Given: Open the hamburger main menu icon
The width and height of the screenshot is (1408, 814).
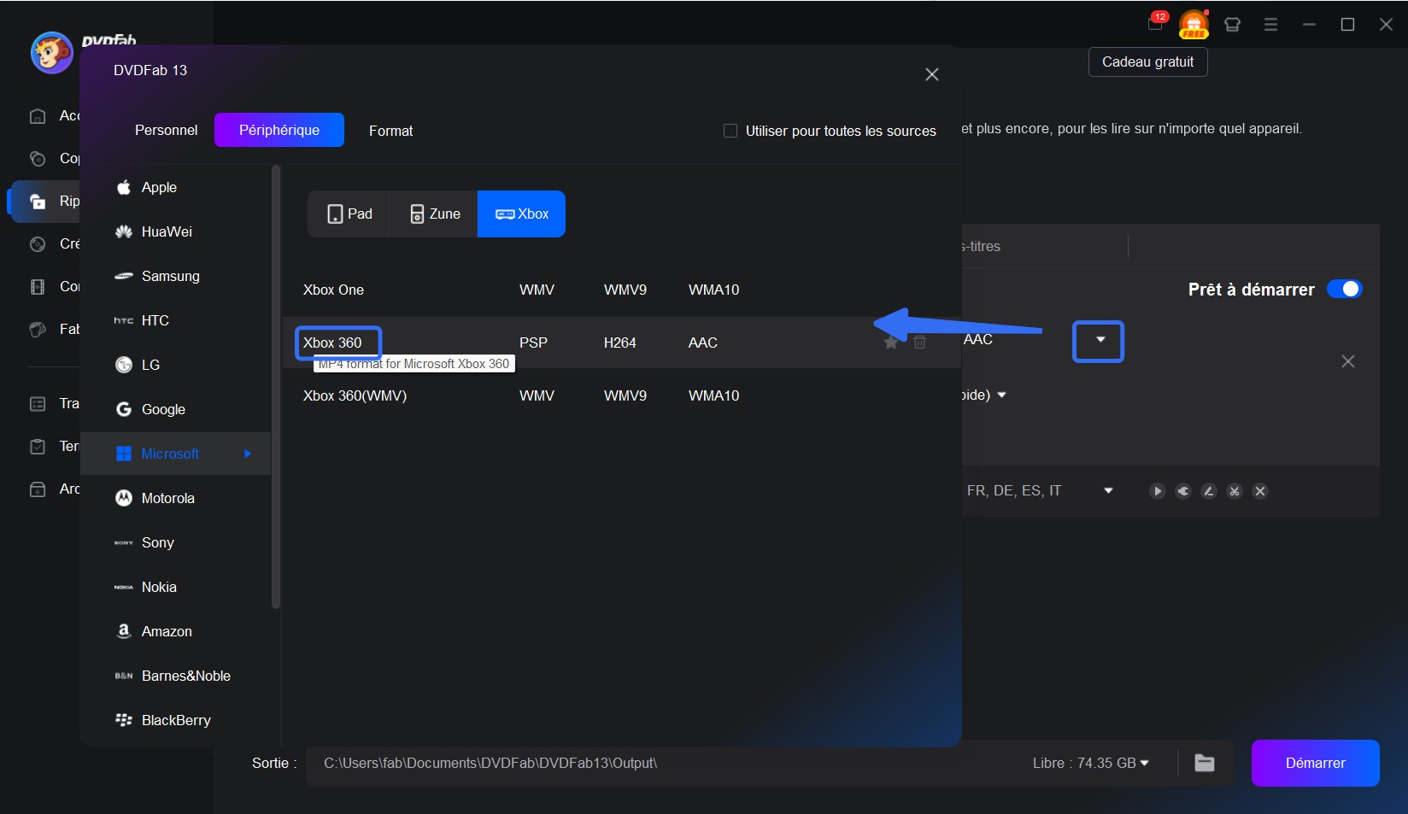Looking at the screenshot, I should [1270, 25].
